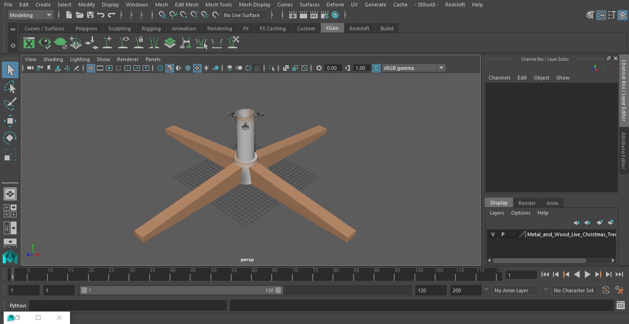This screenshot has height=324, width=629.
Task: Open the shelf menu hamburger icon
Action: click(x=13, y=29)
